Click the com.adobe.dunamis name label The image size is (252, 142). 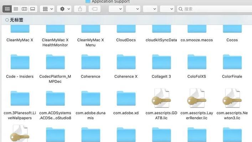[91, 115]
